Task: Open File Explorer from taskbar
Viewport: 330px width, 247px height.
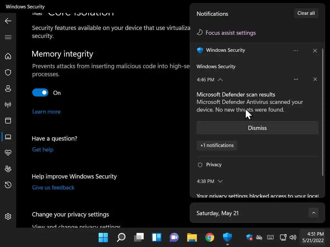Action: tap(192, 237)
